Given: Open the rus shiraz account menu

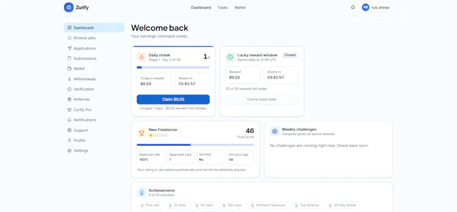Looking at the screenshot, I should (377, 7).
